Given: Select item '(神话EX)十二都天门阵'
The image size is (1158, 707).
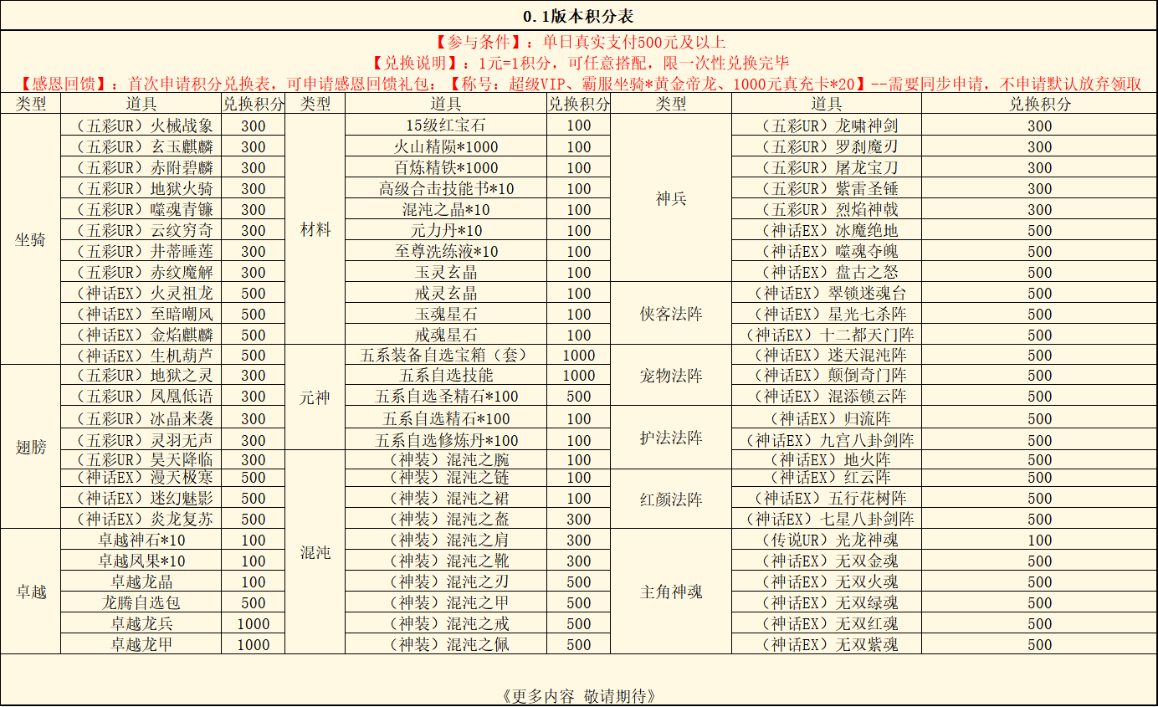Looking at the screenshot, I should point(827,335).
